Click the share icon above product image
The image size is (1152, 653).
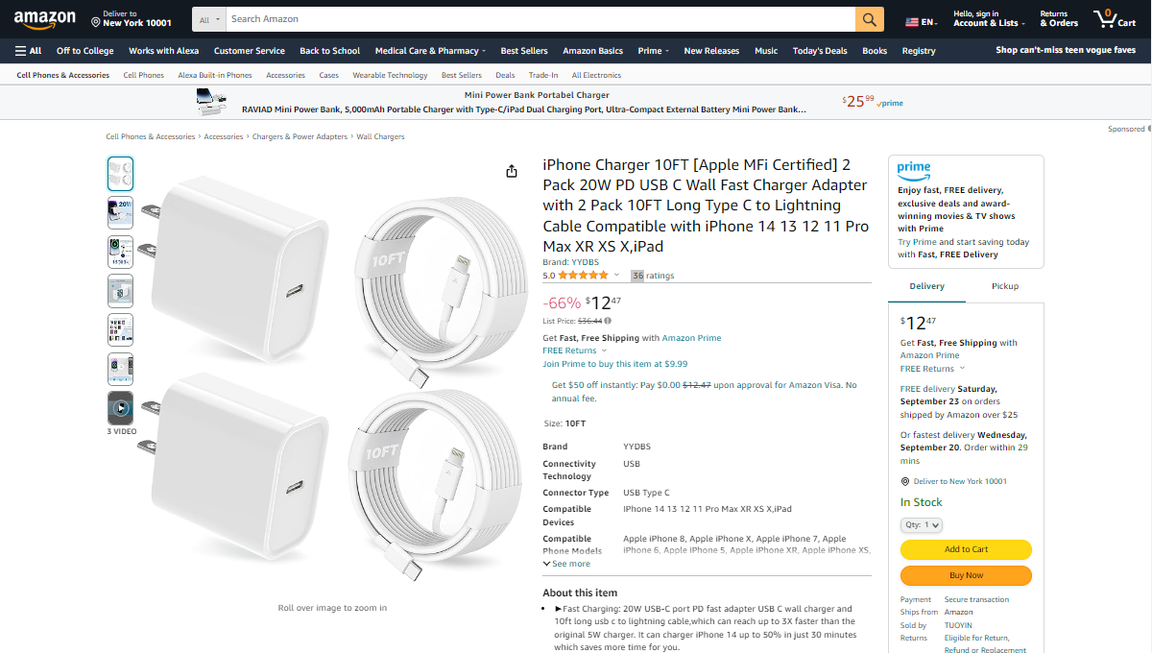click(x=512, y=171)
